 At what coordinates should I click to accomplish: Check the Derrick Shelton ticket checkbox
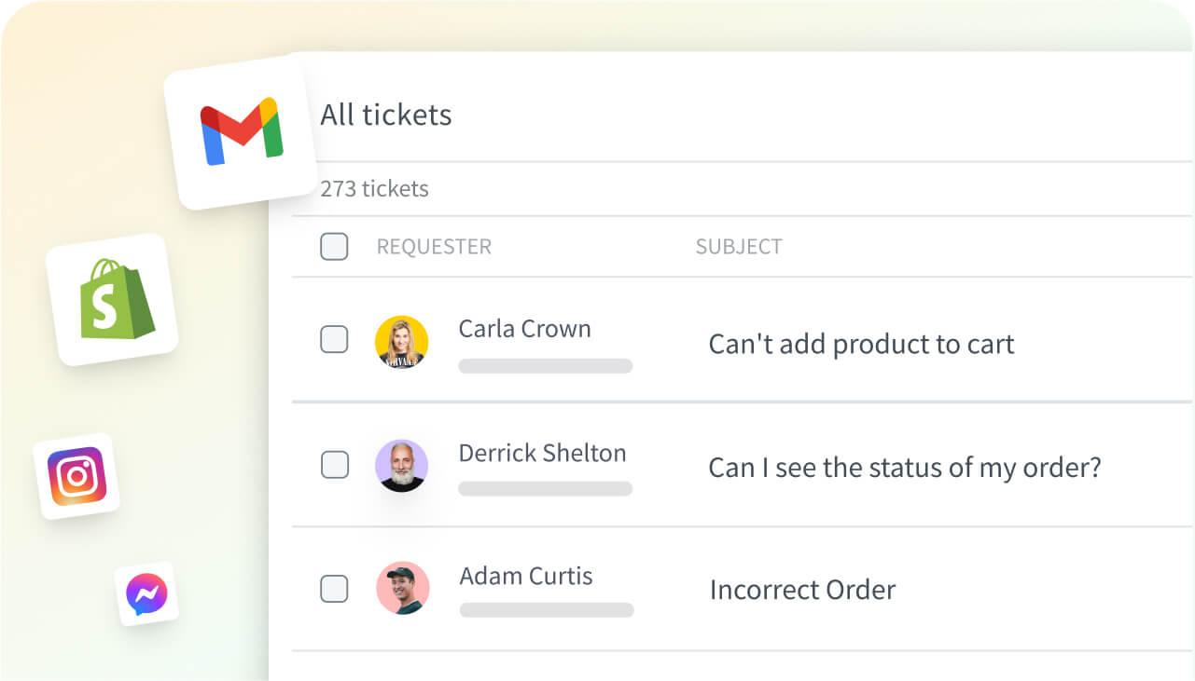pyautogui.click(x=334, y=465)
